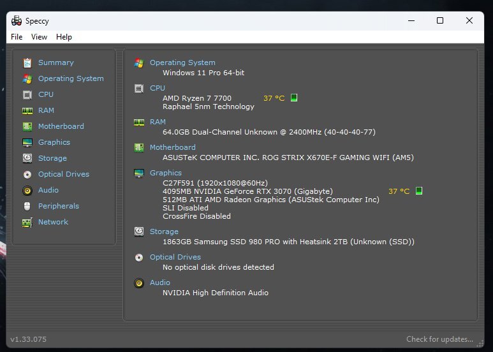Image resolution: width=493 pixels, height=352 pixels.
Task: Click the Operating System heading link in summary
Action: click(x=182, y=62)
